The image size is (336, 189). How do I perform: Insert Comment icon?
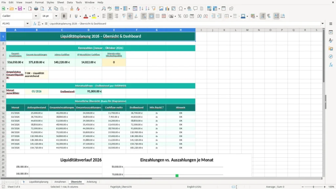click(196, 9)
